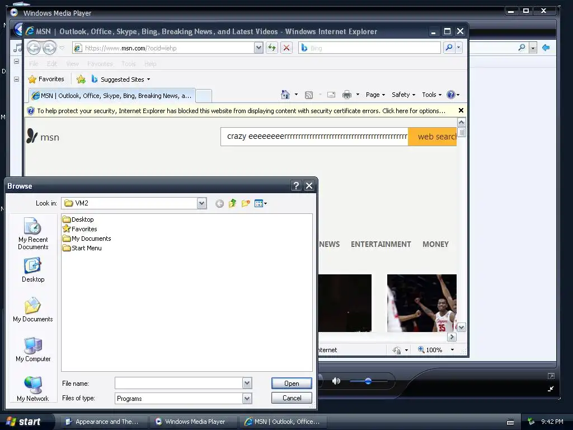This screenshot has height=430, width=573.
Task: Click the Browse dialog help question mark
Action: click(296, 186)
